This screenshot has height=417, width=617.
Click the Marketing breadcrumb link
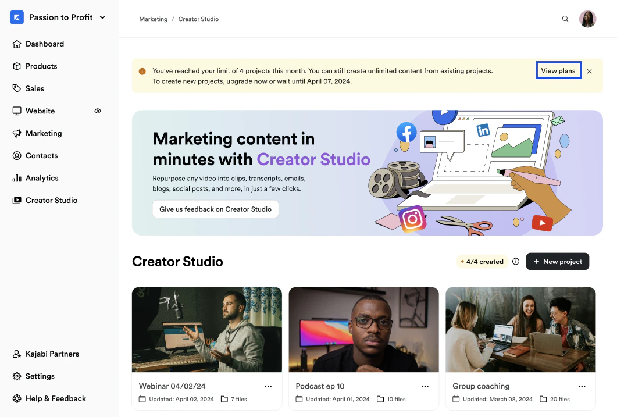[x=154, y=19]
